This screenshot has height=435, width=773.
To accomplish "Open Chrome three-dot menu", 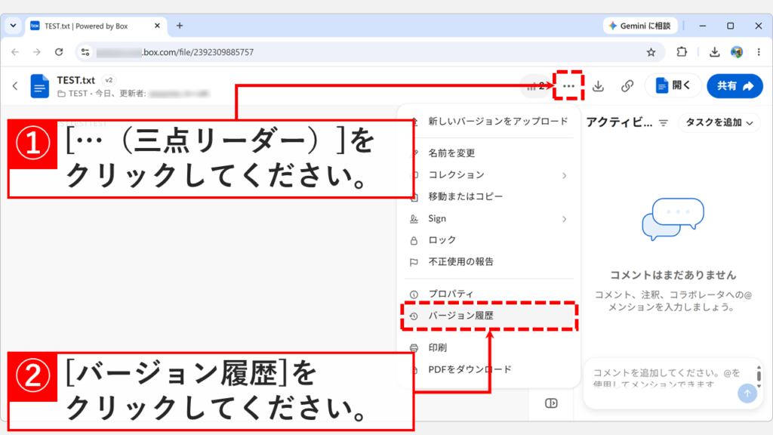I will (x=759, y=52).
